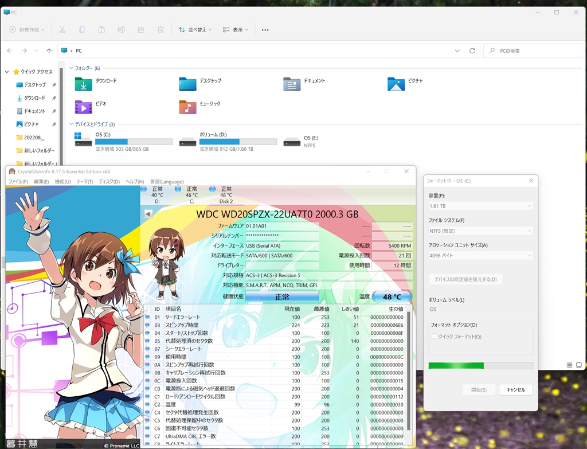
Task: Select the Cut icon in Explorer toolbar
Action: coord(62,29)
